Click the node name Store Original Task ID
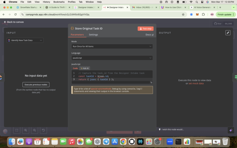The width and height of the screenshot is (237, 148). tap(89, 29)
